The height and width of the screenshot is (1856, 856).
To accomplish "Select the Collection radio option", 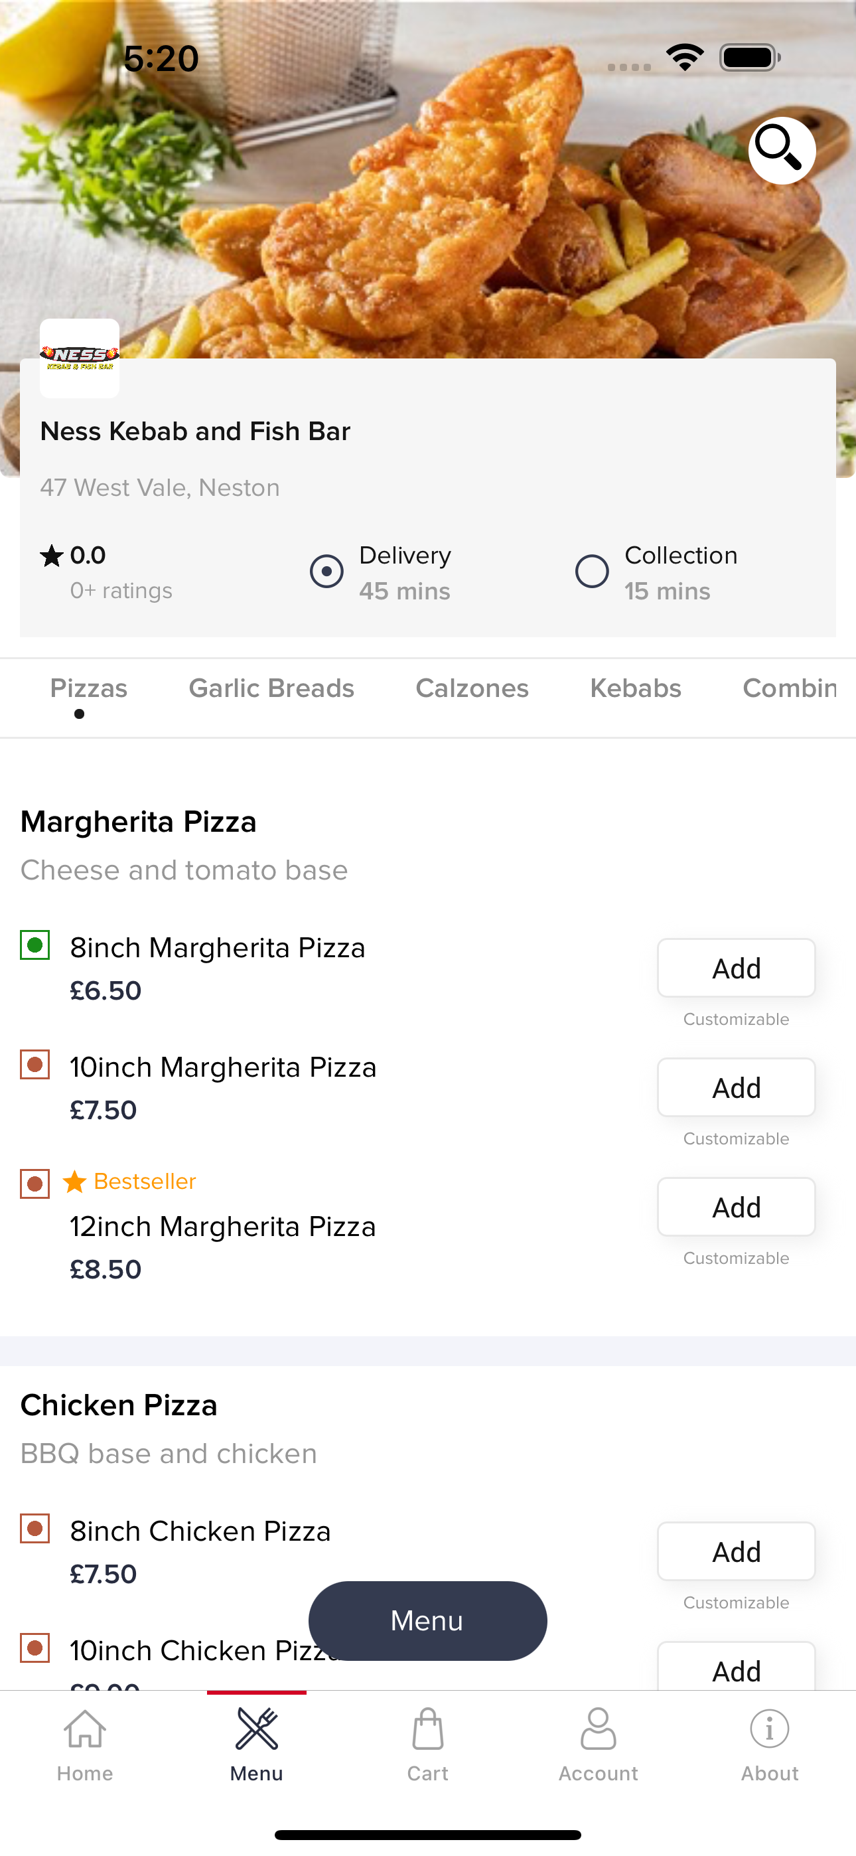I will pyautogui.click(x=591, y=572).
